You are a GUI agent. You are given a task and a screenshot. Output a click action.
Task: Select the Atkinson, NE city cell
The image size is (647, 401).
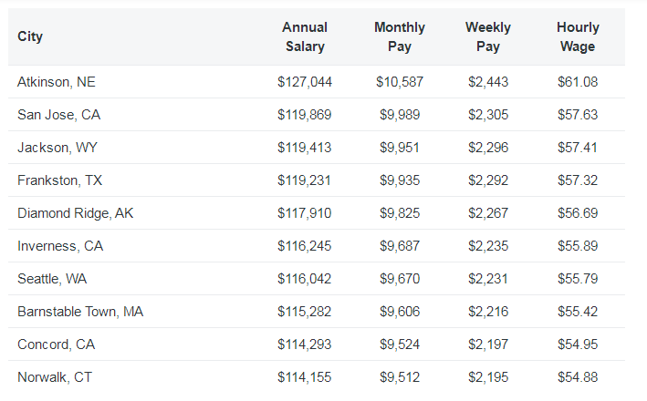[57, 82]
